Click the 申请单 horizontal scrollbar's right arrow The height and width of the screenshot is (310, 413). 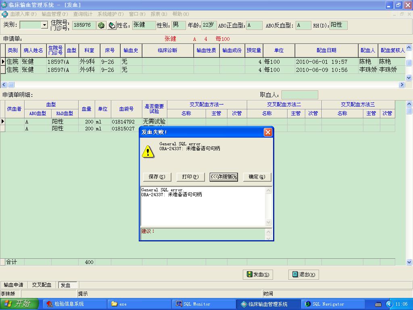(402, 85)
